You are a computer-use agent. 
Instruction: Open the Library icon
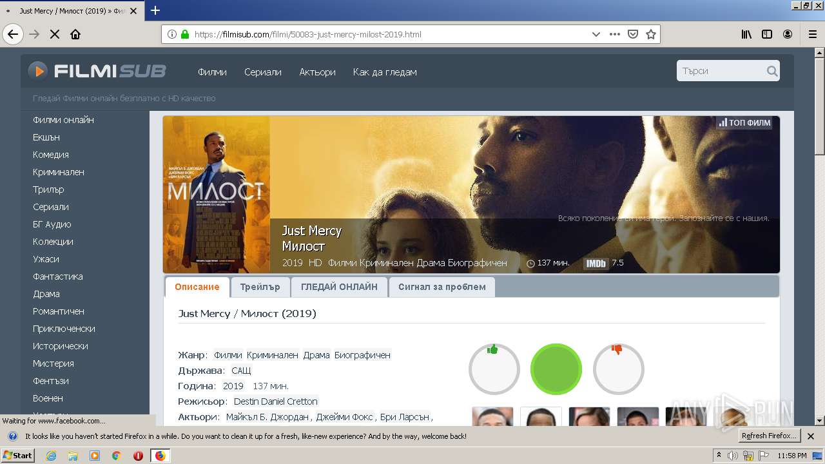click(746, 34)
